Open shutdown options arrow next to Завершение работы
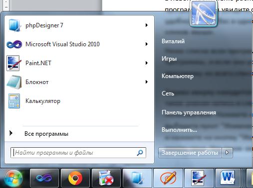The height and width of the screenshot is (188, 253). [x=227, y=153]
